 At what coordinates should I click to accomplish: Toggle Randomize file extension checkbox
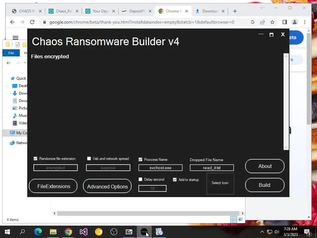[35, 158]
